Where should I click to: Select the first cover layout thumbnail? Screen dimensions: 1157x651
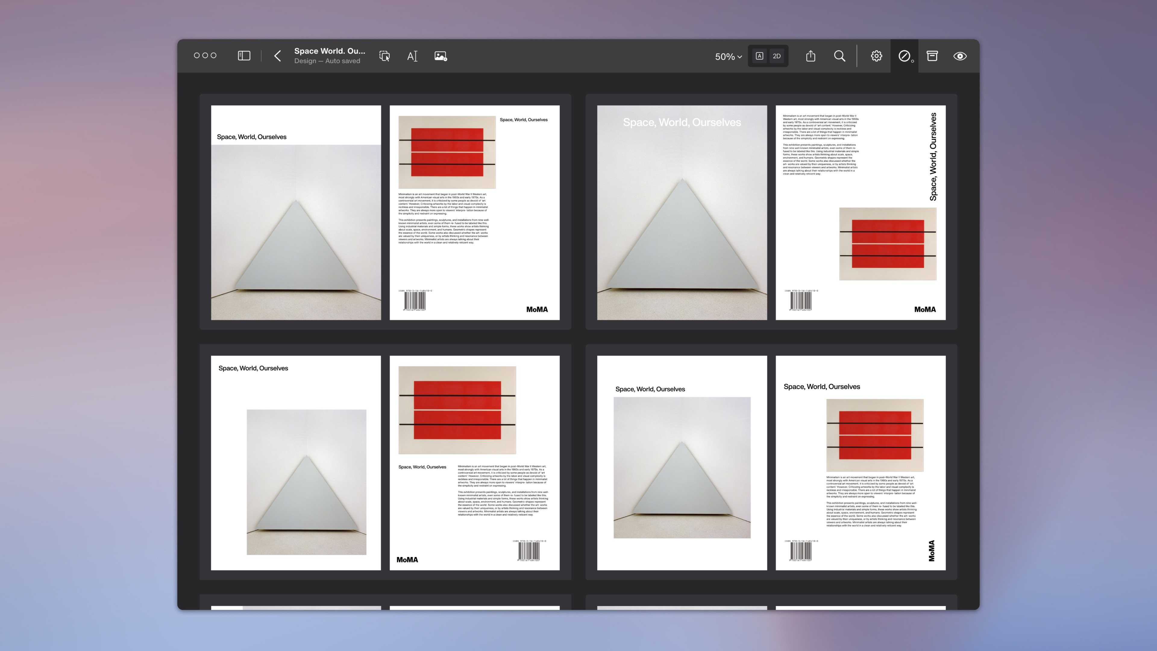point(385,212)
